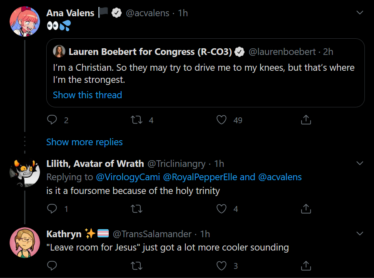Image resolution: width=374 pixels, height=278 pixels.
Task: Retweet Ana Valens's tweet
Action: click(137, 120)
